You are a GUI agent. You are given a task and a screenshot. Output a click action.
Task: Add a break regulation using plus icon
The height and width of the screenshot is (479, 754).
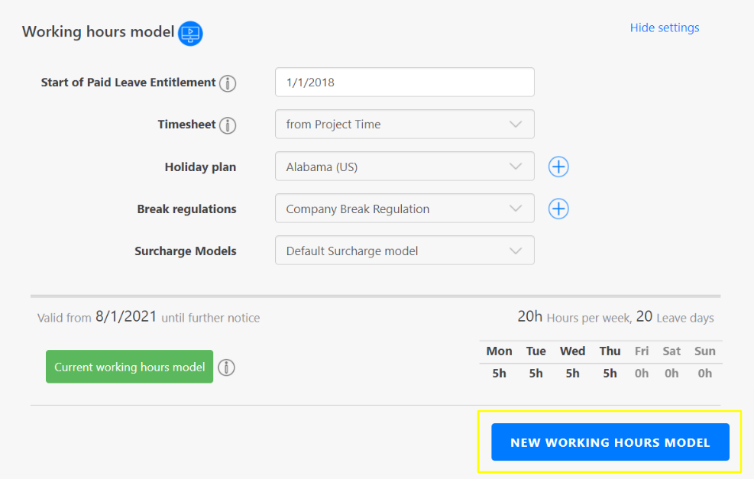[x=558, y=209]
